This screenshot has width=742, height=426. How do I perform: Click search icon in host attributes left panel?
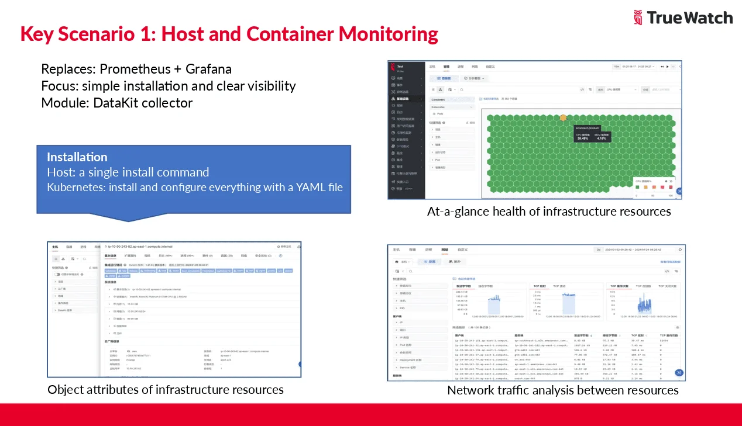[x=84, y=259]
